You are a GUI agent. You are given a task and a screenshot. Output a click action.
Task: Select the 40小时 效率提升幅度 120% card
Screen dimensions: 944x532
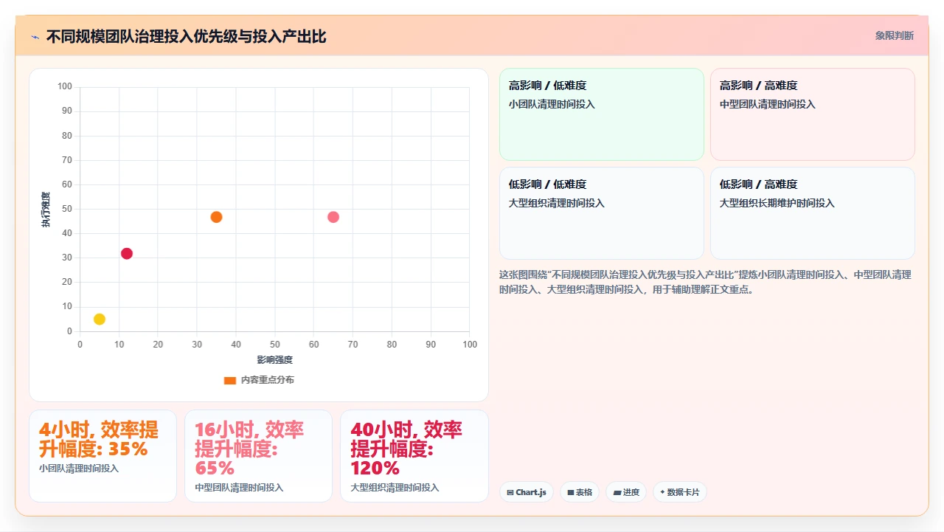point(414,456)
